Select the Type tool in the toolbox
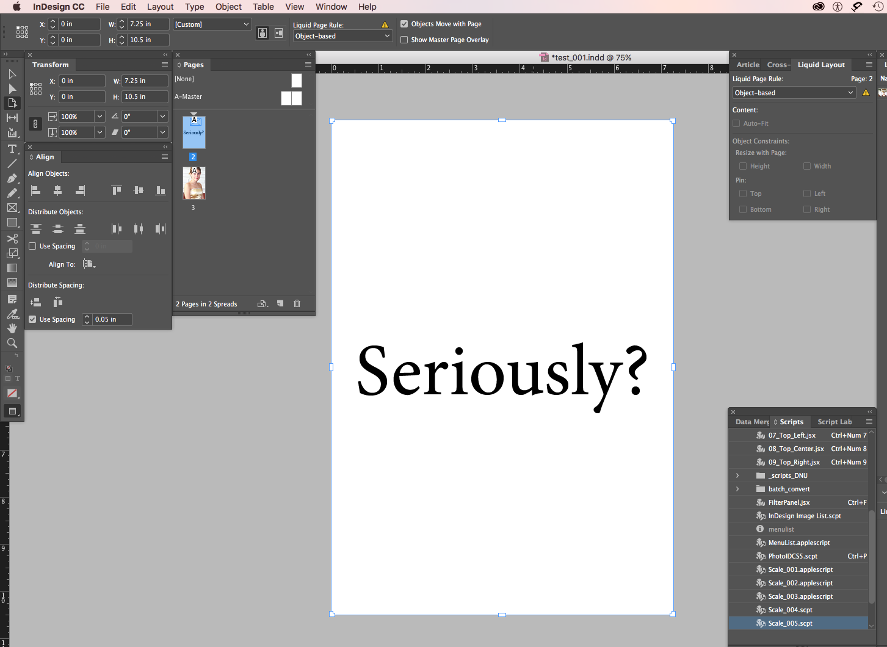 point(12,149)
